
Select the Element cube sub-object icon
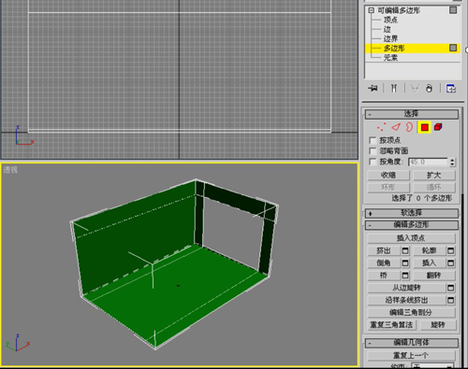pyautogui.click(x=438, y=127)
